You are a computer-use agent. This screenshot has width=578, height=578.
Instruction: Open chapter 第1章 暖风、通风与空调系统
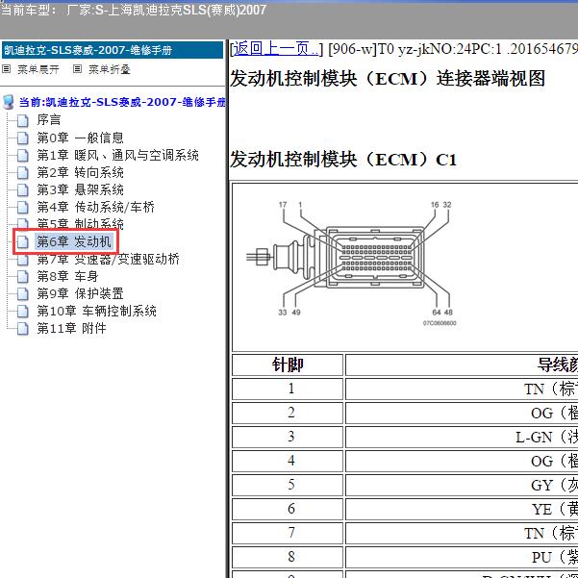[117, 155]
